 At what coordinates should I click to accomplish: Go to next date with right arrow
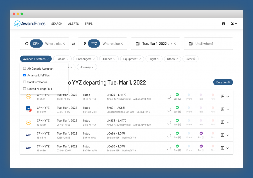tap(171, 44)
